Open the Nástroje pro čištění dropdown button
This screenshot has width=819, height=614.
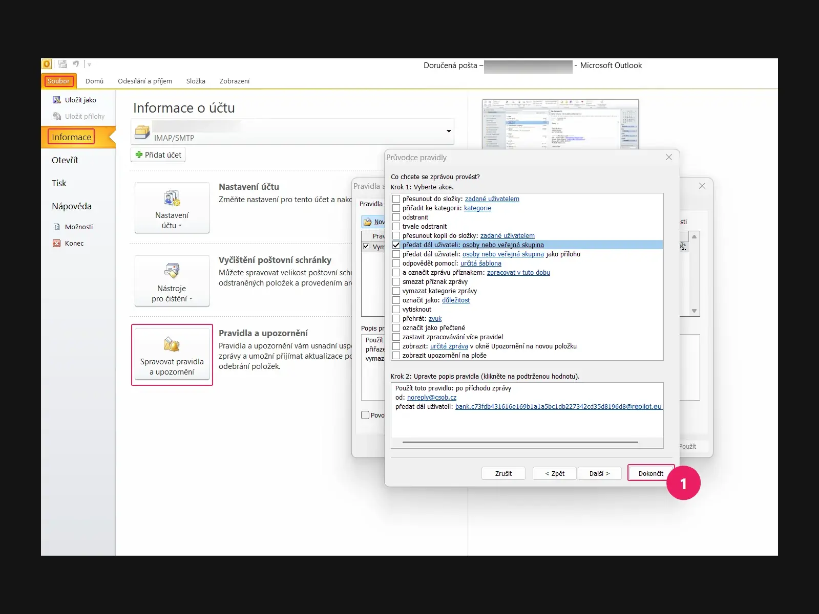(x=172, y=281)
